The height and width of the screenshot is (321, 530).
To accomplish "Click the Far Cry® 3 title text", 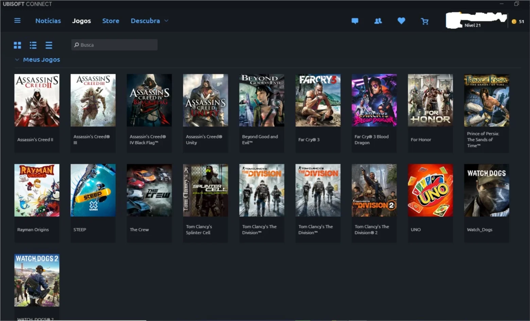I will click(309, 140).
